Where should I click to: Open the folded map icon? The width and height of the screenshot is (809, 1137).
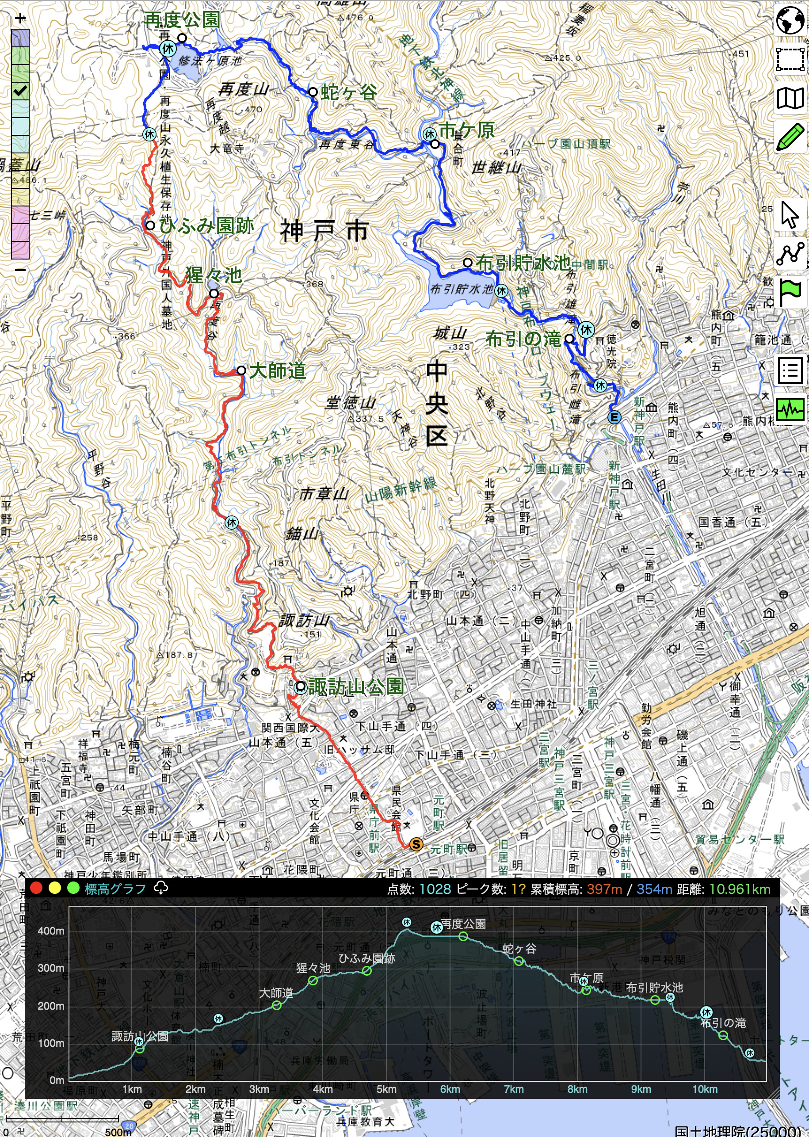[x=790, y=98]
